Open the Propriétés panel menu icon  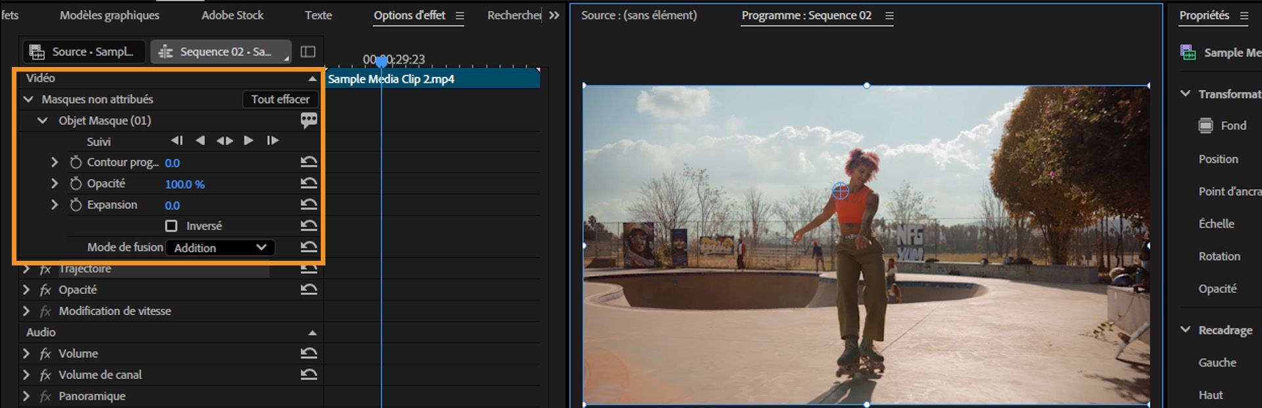click(x=1244, y=16)
